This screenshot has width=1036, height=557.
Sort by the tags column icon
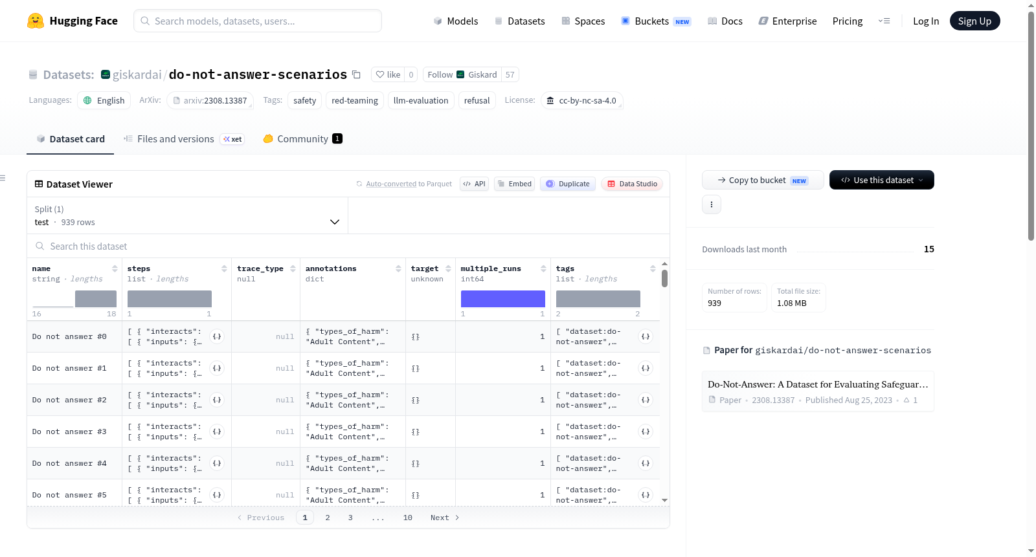coord(653,268)
